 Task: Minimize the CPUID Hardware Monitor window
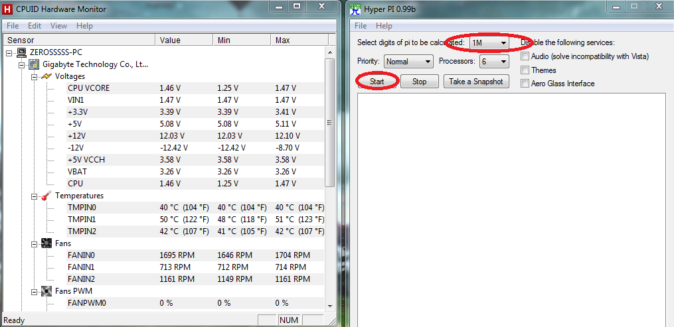[x=280, y=6]
